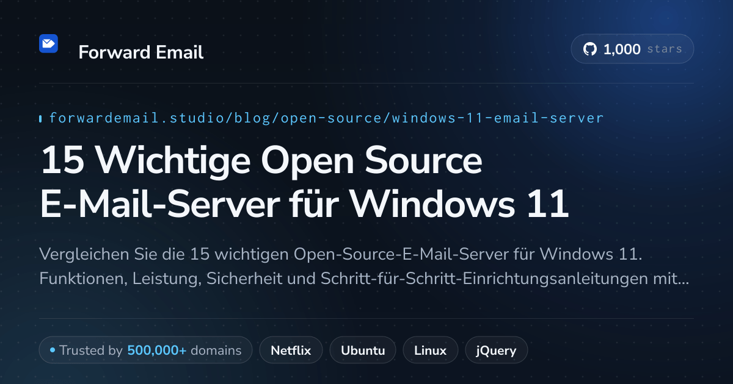The image size is (733, 384).
Task: Click the Forward Email envelope logo icon
Action: pos(48,43)
